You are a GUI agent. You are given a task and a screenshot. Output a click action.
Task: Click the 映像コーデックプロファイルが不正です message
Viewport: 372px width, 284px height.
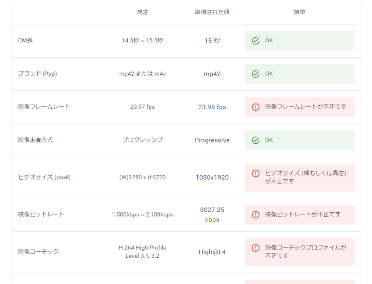pyautogui.click(x=305, y=252)
